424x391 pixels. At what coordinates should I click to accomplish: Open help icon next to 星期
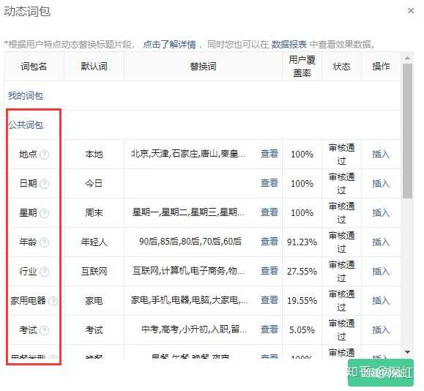point(44,213)
